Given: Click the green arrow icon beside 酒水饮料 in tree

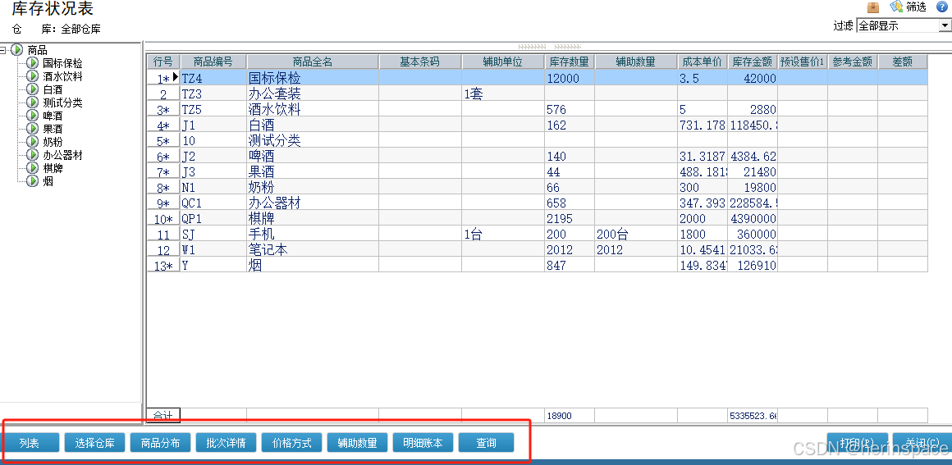Looking at the screenshot, I should click(x=32, y=76).
